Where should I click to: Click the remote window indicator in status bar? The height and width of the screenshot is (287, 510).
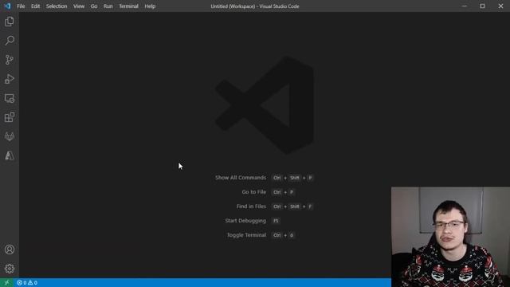6,283
